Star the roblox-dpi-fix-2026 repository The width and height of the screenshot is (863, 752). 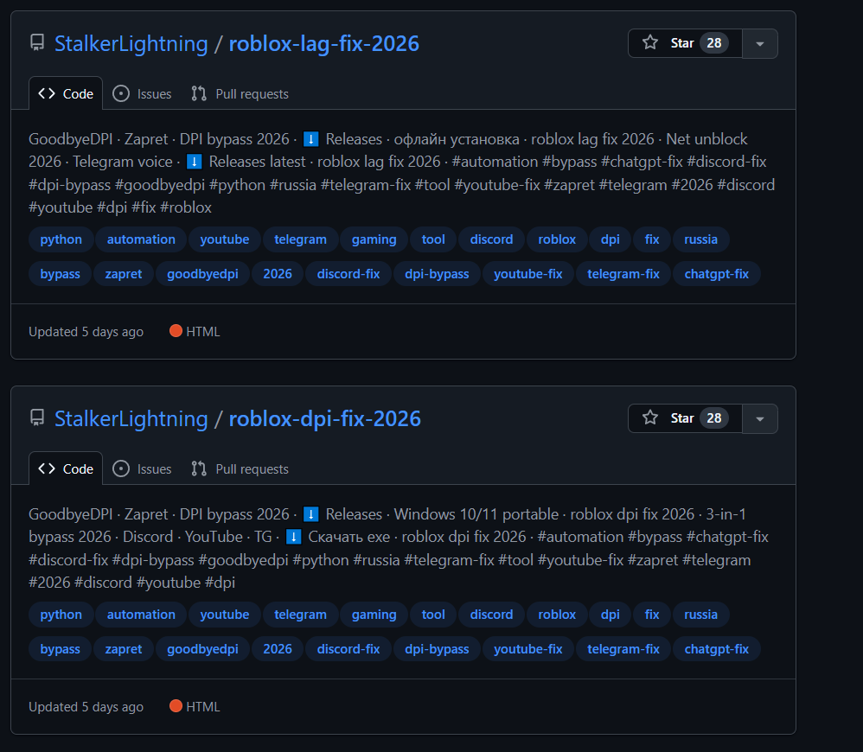coord(685,418)
